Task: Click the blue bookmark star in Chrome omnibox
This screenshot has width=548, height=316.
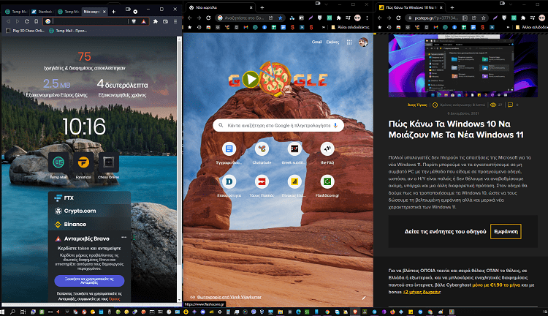Action: [280, 18]
